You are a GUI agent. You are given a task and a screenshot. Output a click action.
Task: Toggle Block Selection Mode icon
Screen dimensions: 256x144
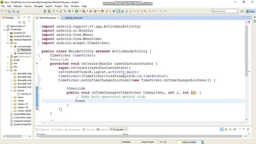click(122, 11)
